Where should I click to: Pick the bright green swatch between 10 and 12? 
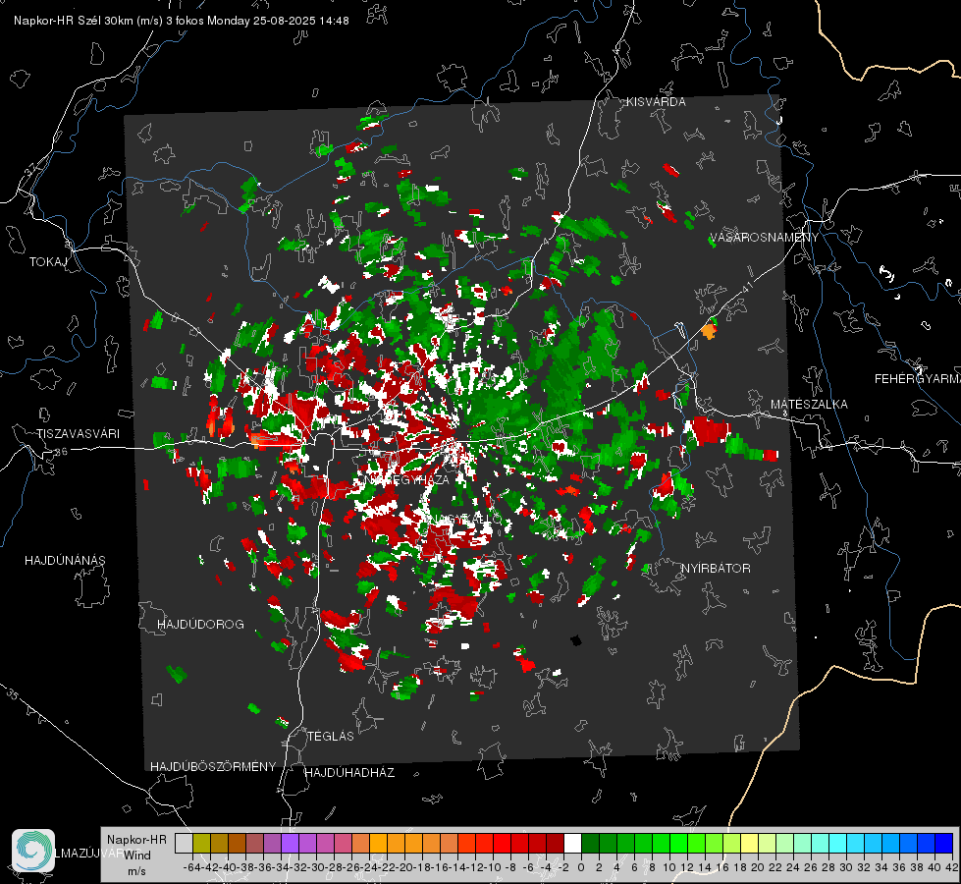pyautogui.click(x=678, y=843)
